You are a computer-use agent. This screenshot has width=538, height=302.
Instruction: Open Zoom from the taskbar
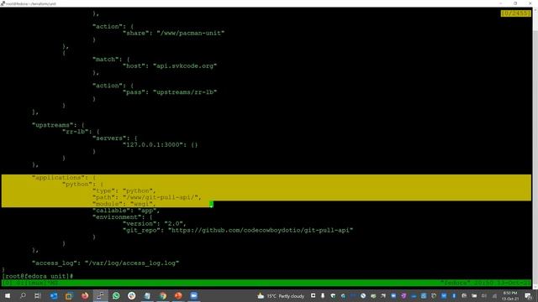[x=194, y=295]
